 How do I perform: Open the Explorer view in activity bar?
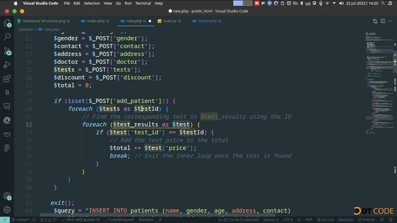[7, 23]
